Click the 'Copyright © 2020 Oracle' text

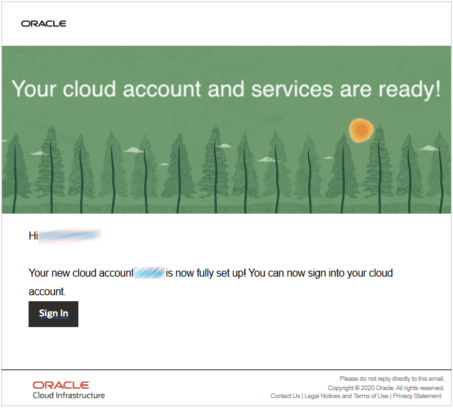coord(361,388)
